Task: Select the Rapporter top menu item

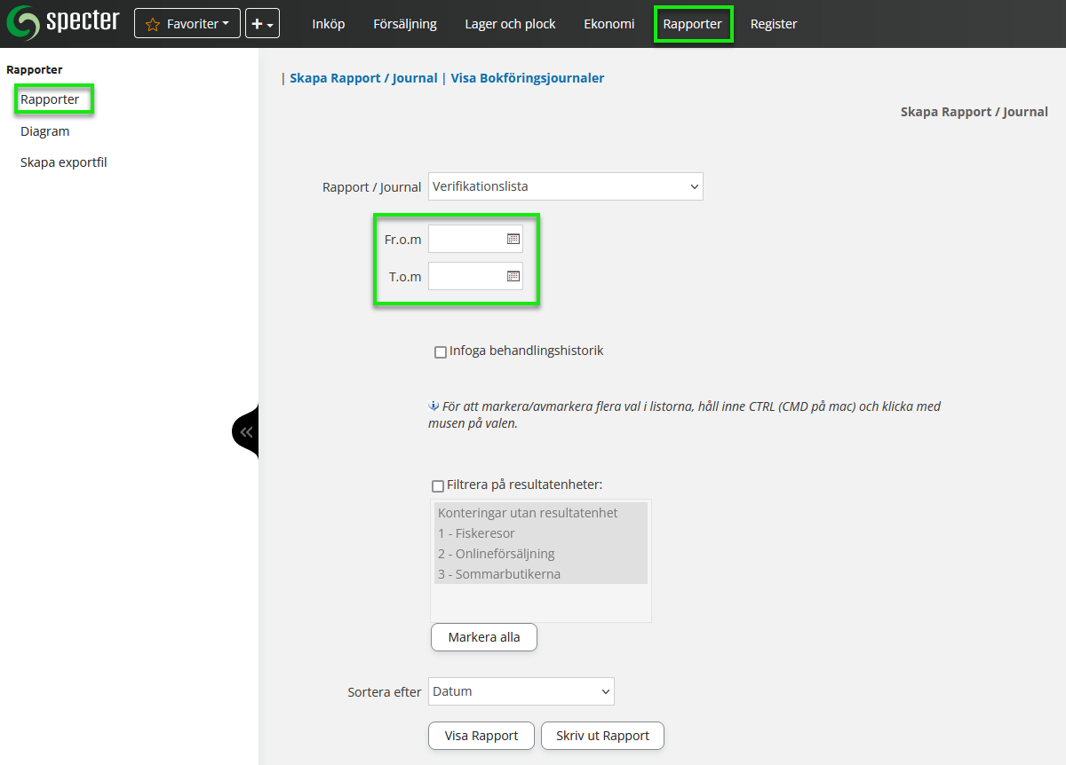Action: pyautogui.click(x=692, y=24)
